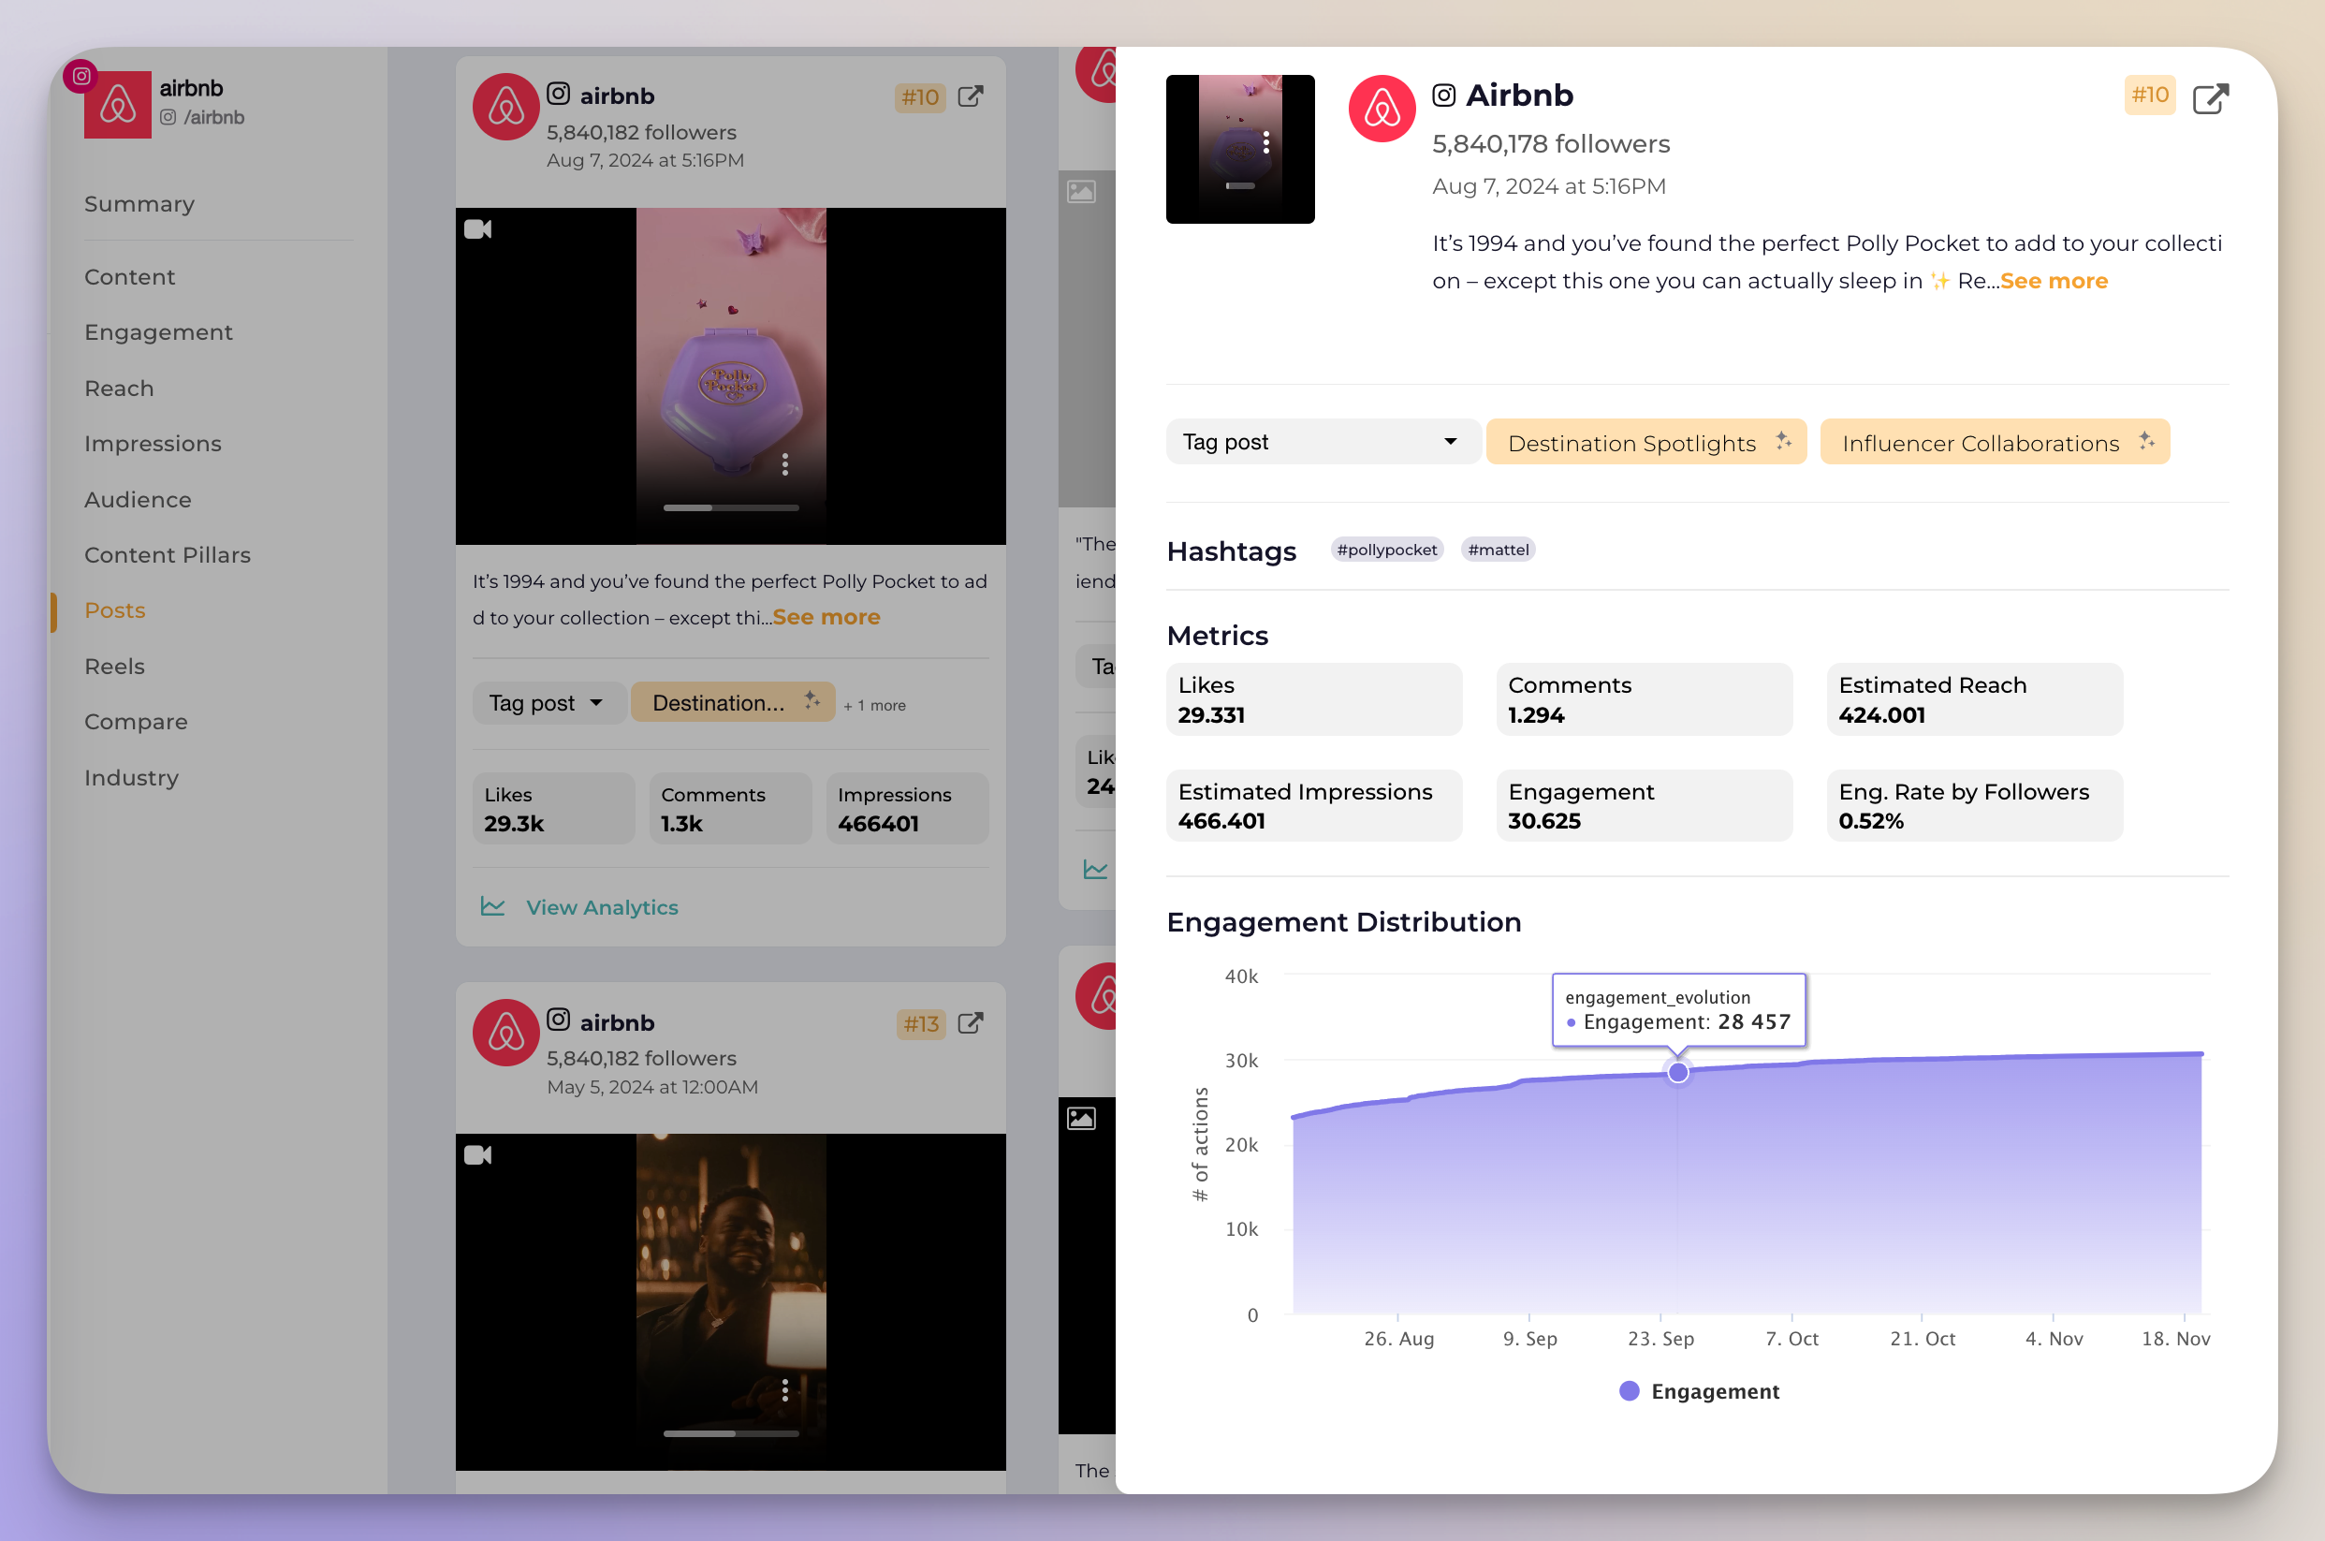Click airbnb logo in sidebar header

(x=118, y=104)
